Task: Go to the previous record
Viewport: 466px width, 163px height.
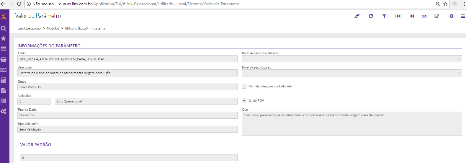Action: pyautogui.click(x=412, y=16)
